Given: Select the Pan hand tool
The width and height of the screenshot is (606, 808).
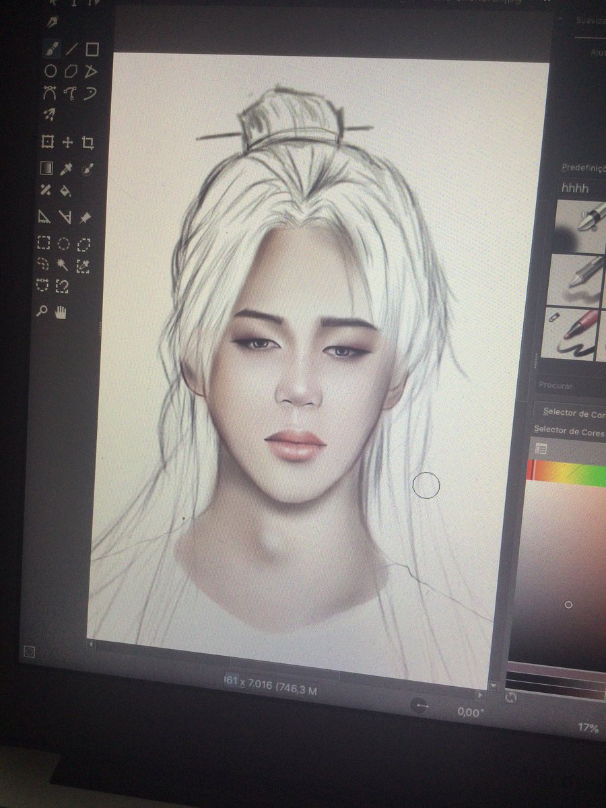Looking at the screenshot, I should click(x=61, y=312).
